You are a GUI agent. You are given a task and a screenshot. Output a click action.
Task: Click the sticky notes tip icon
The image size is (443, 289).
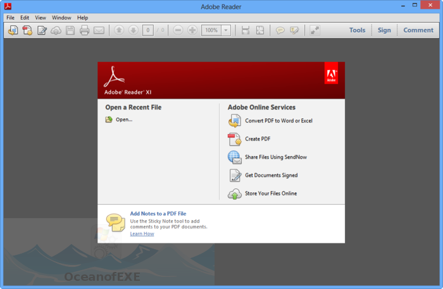(116, 223)
